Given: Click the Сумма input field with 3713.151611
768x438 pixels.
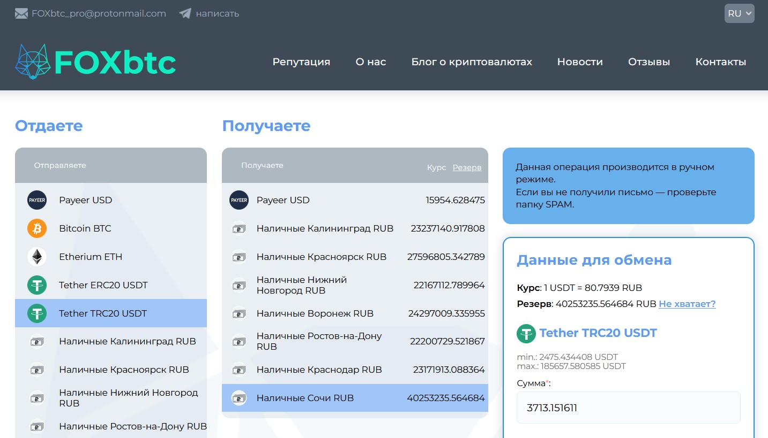Looking at the screenshot, I should point(629,408).
